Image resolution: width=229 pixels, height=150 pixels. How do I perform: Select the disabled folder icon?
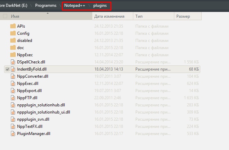tap(13, 40)
